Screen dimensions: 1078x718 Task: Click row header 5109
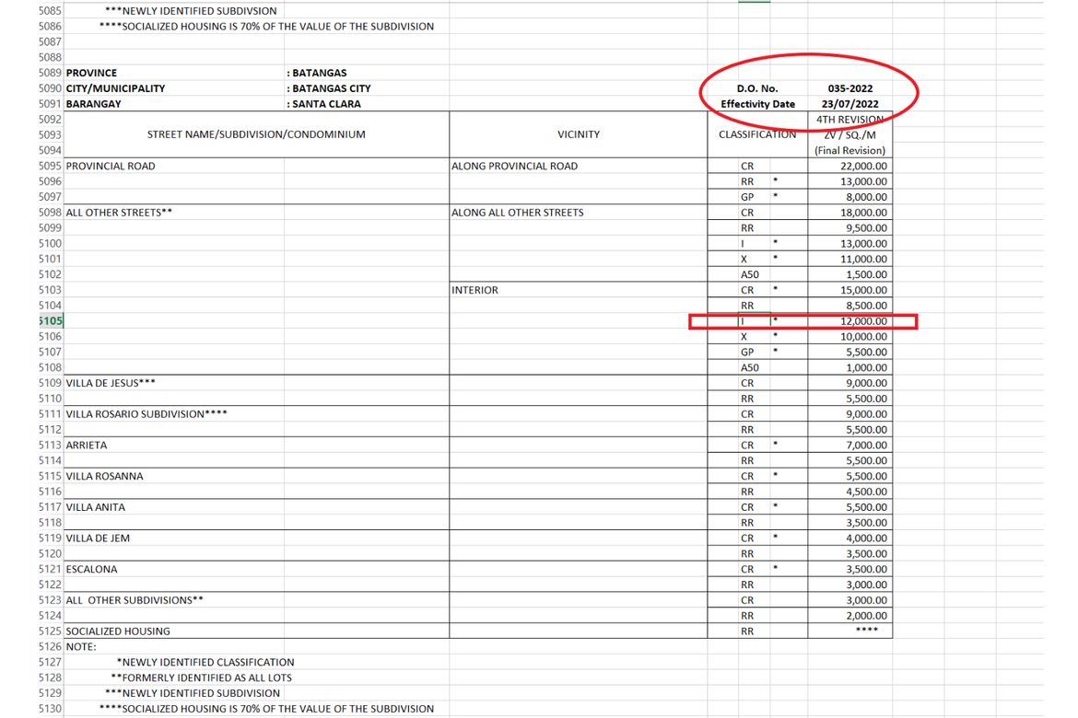[x=50, y=383]
